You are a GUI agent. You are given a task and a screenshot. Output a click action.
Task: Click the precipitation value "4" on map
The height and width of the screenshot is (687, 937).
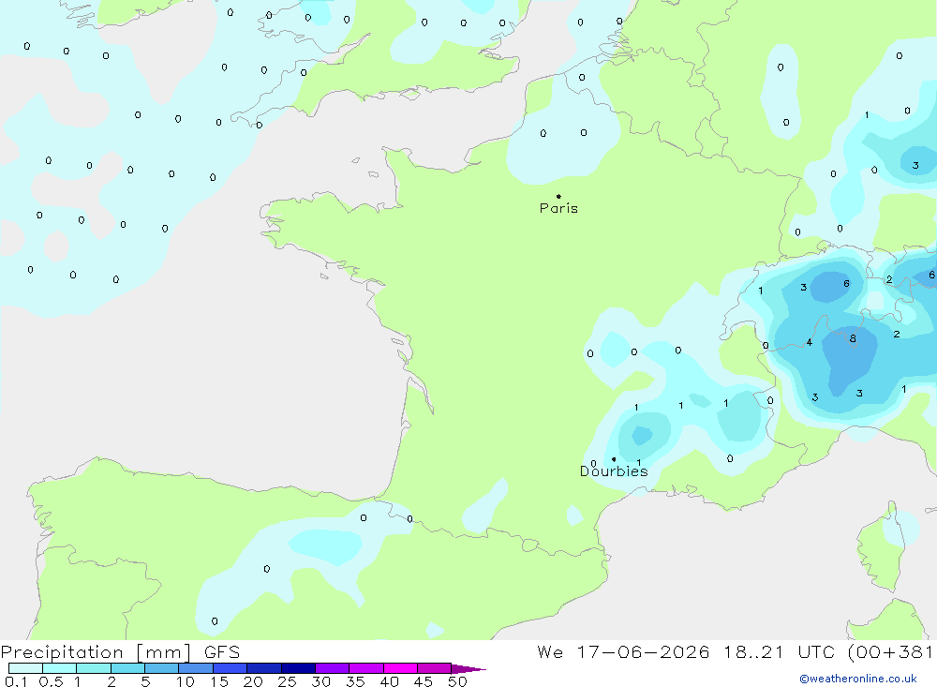coord(810,343)
